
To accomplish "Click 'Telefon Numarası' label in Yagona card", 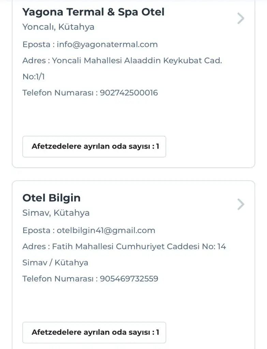I will [x=58, y=93].
